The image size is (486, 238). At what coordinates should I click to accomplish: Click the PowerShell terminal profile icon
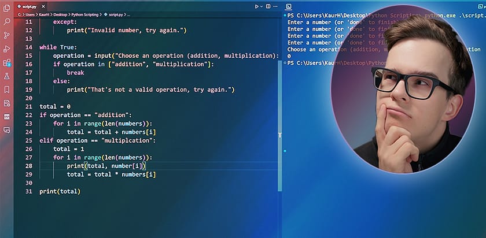coord(480,6)
